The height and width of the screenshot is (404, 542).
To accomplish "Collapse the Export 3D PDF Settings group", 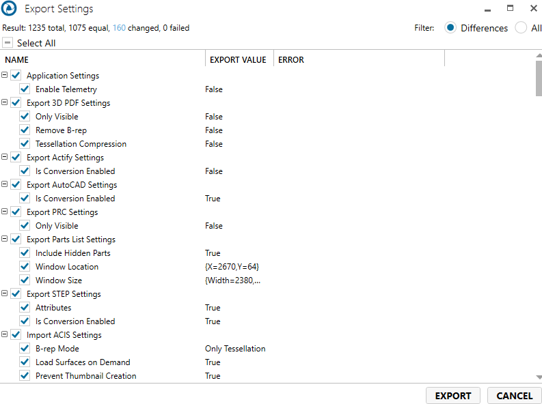I will coord(5,103).
